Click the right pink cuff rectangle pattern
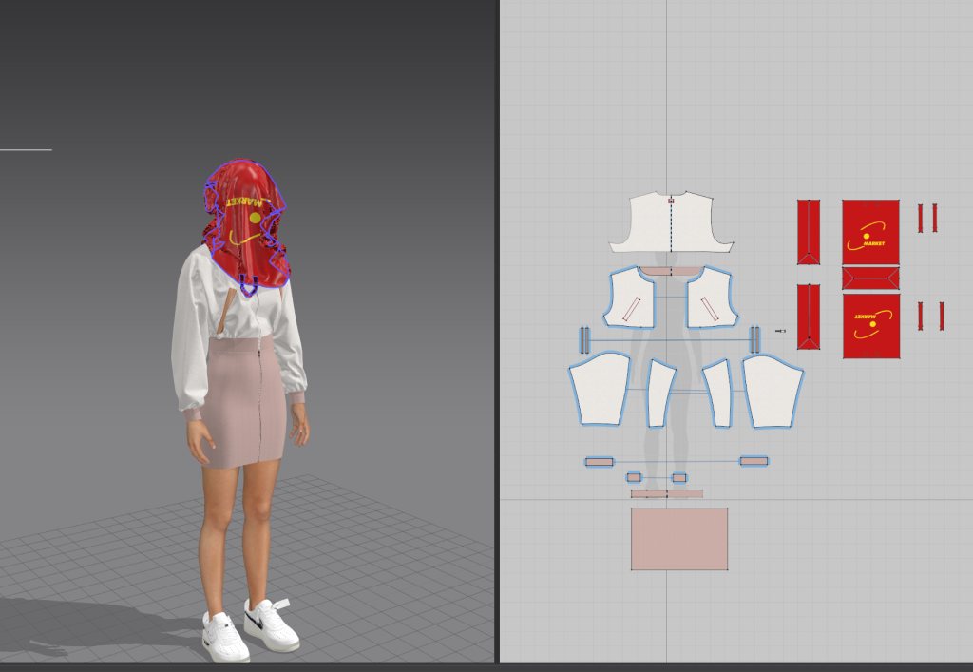Image resolution: width=973 pixels, height=672 pixels. 754,461
